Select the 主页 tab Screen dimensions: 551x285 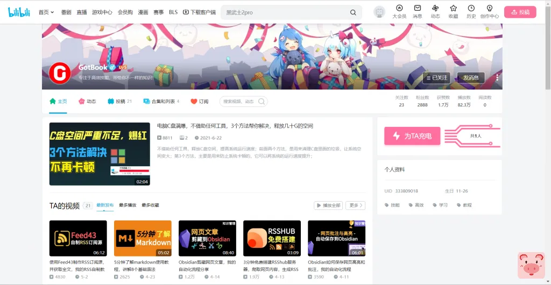(x=58, y=102)
